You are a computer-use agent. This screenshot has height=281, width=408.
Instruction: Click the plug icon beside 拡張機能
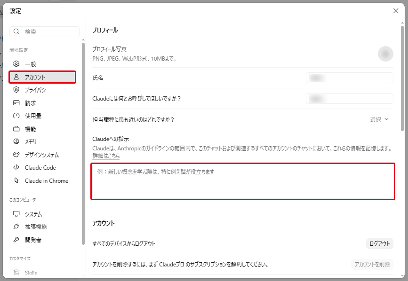click(16, 226)
